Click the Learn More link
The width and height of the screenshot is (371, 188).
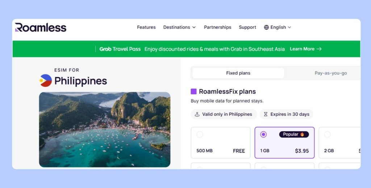(x=305, y=49)
